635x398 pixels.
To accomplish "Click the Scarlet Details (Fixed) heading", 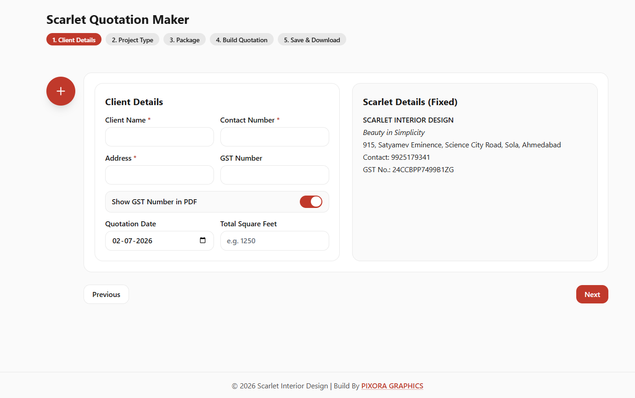I will point(410,102).
